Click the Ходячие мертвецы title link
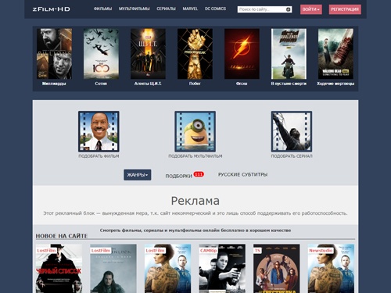 [335, 84]
